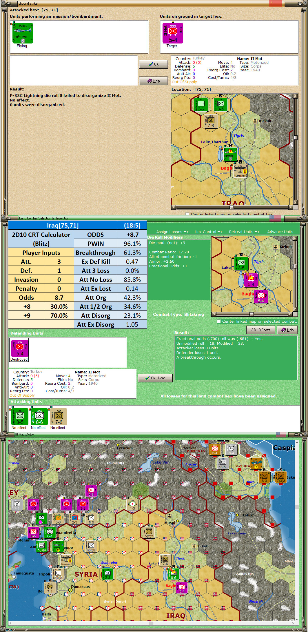This screenshot has height=632, width=308.
Task: Click the VIII Mech 7-6 counter on Ground Strike map
Action: 211,121
